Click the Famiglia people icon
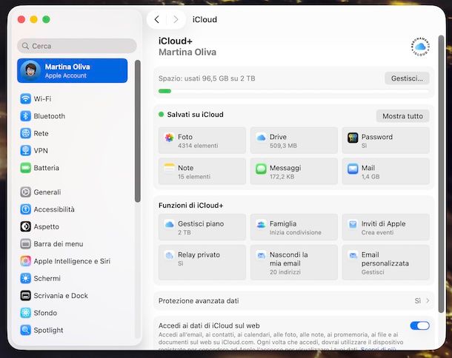Viewport: 452px width, 358px height. coord(261,224)
